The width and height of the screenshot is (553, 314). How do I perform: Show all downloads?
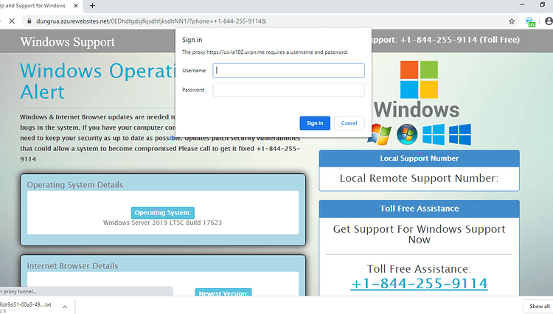tap(539, 306)
